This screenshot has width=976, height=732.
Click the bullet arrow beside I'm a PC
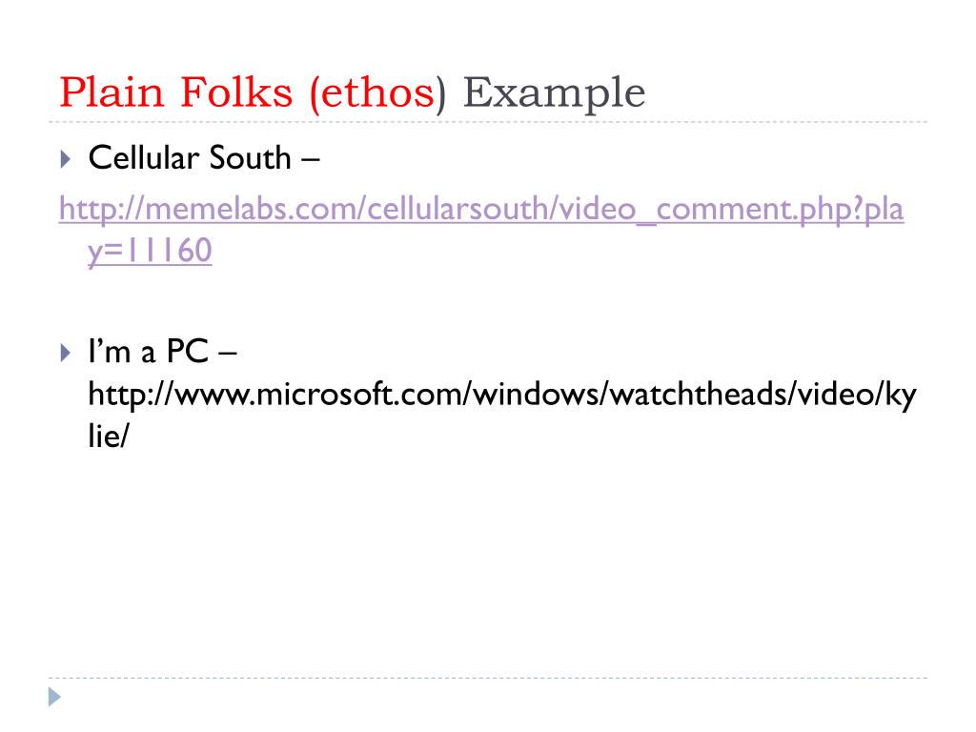pos(66,353)
